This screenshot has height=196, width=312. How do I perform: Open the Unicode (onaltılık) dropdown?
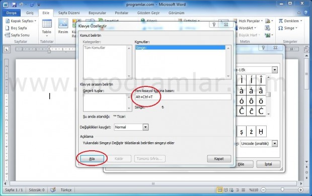pos(275,144)
